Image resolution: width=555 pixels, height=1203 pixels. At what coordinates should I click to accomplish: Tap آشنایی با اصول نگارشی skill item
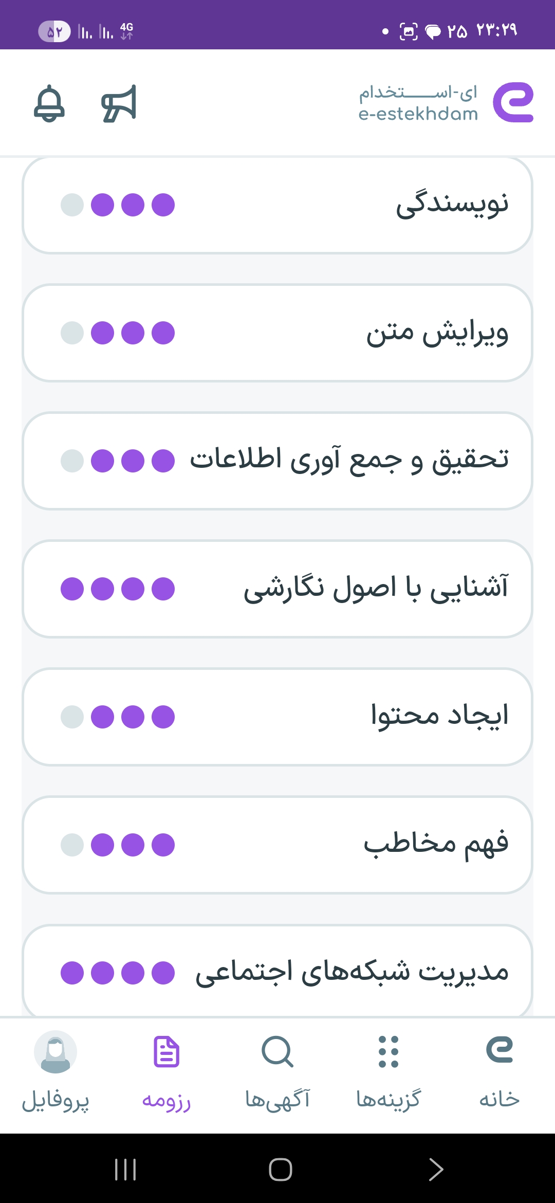(x=376, y=589)
